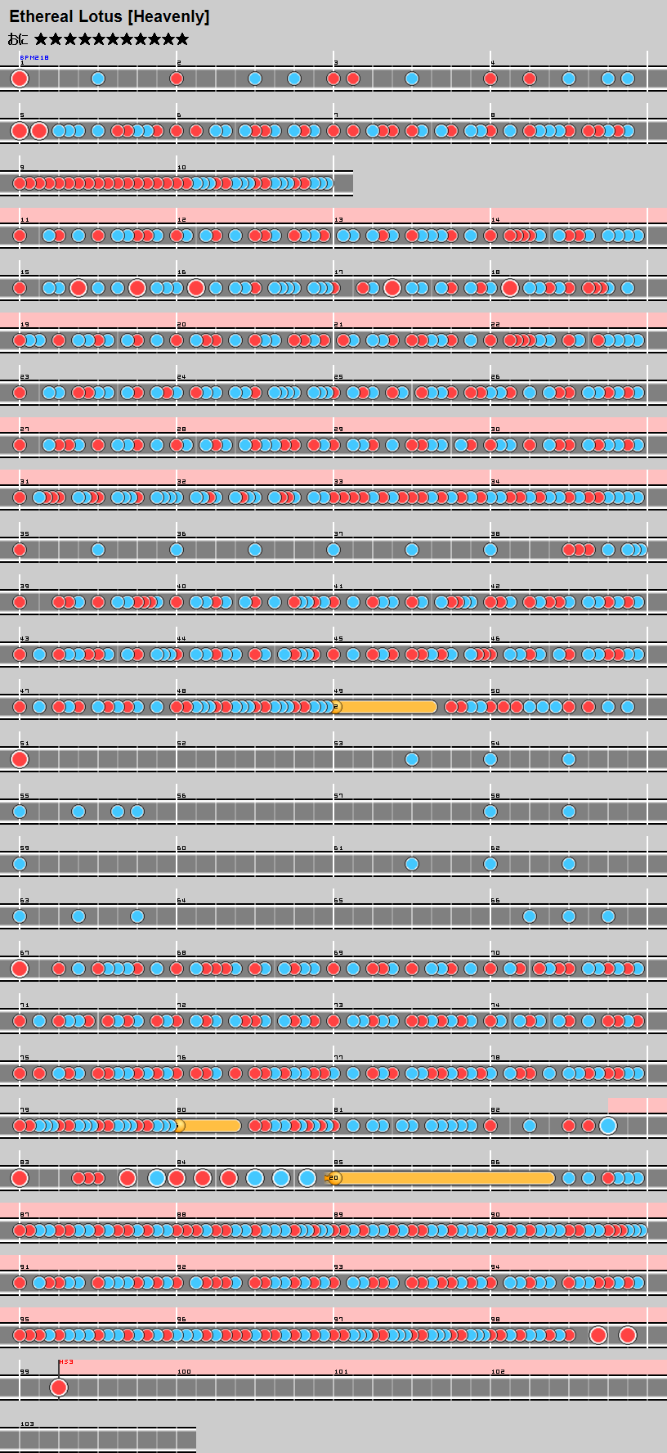Viewport: 667px width, 1453px height.
Task: Click the second big red note in measure 5
Action: click(x=39, y=131)
